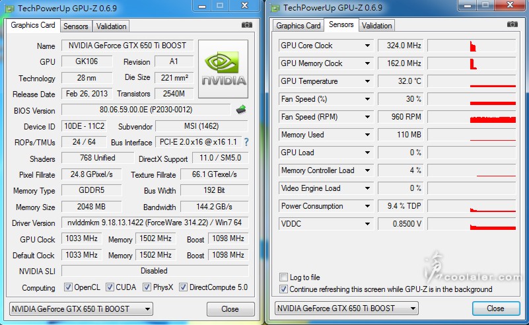Click the Pixel Fillrate value 24.8 GPixel/s
Image resolution: width=529 pixels, height=325 pixels.
[x=91, y=174]
